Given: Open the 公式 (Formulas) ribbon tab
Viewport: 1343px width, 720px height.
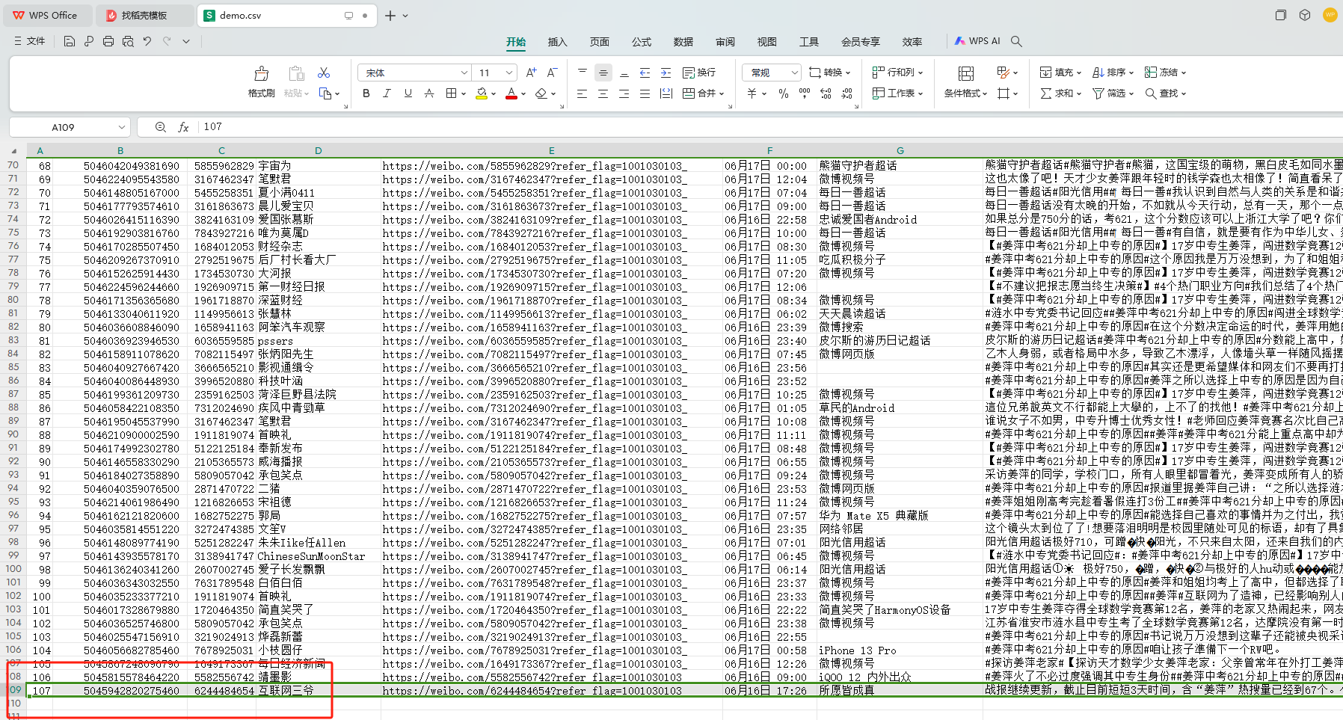Looking at the screenshot, I should pyautogui.click(x=641, y=42).
